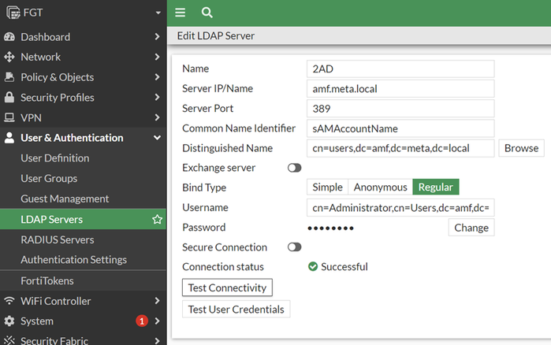
Task: Click the search magnifier icon
Action: click(207, 13)
